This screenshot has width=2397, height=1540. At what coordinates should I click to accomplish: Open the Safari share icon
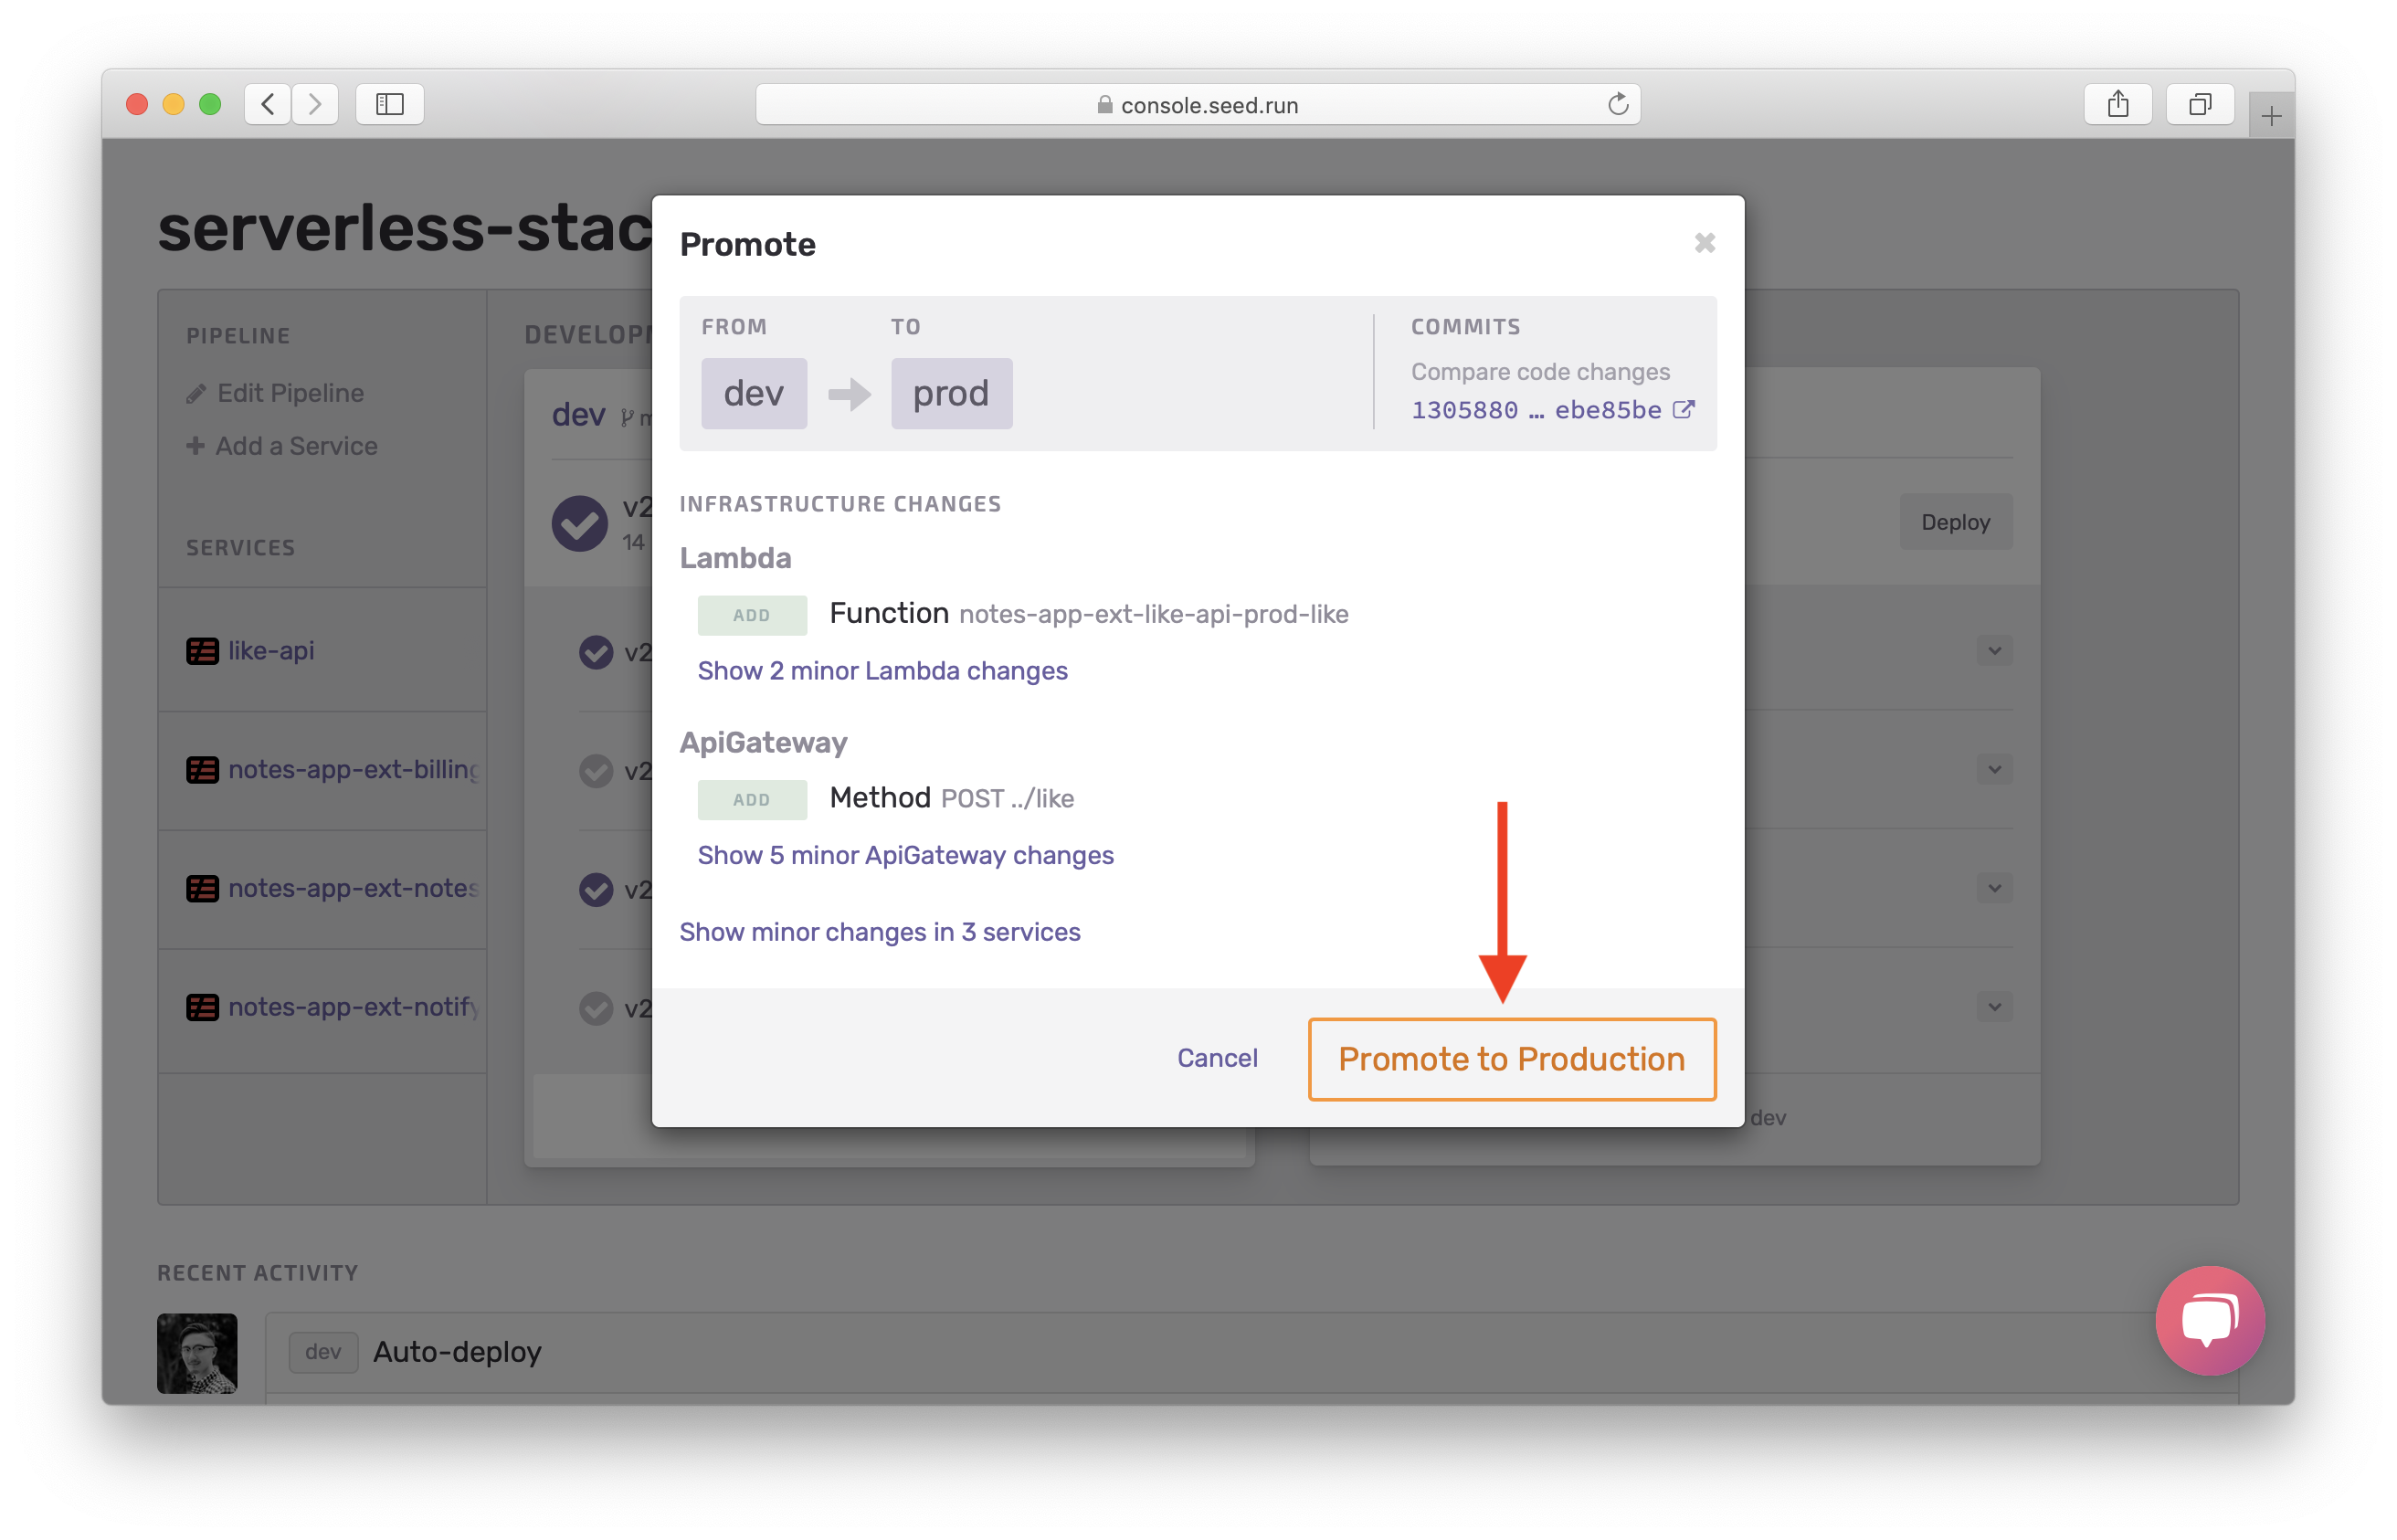[x=2117, y=104]
